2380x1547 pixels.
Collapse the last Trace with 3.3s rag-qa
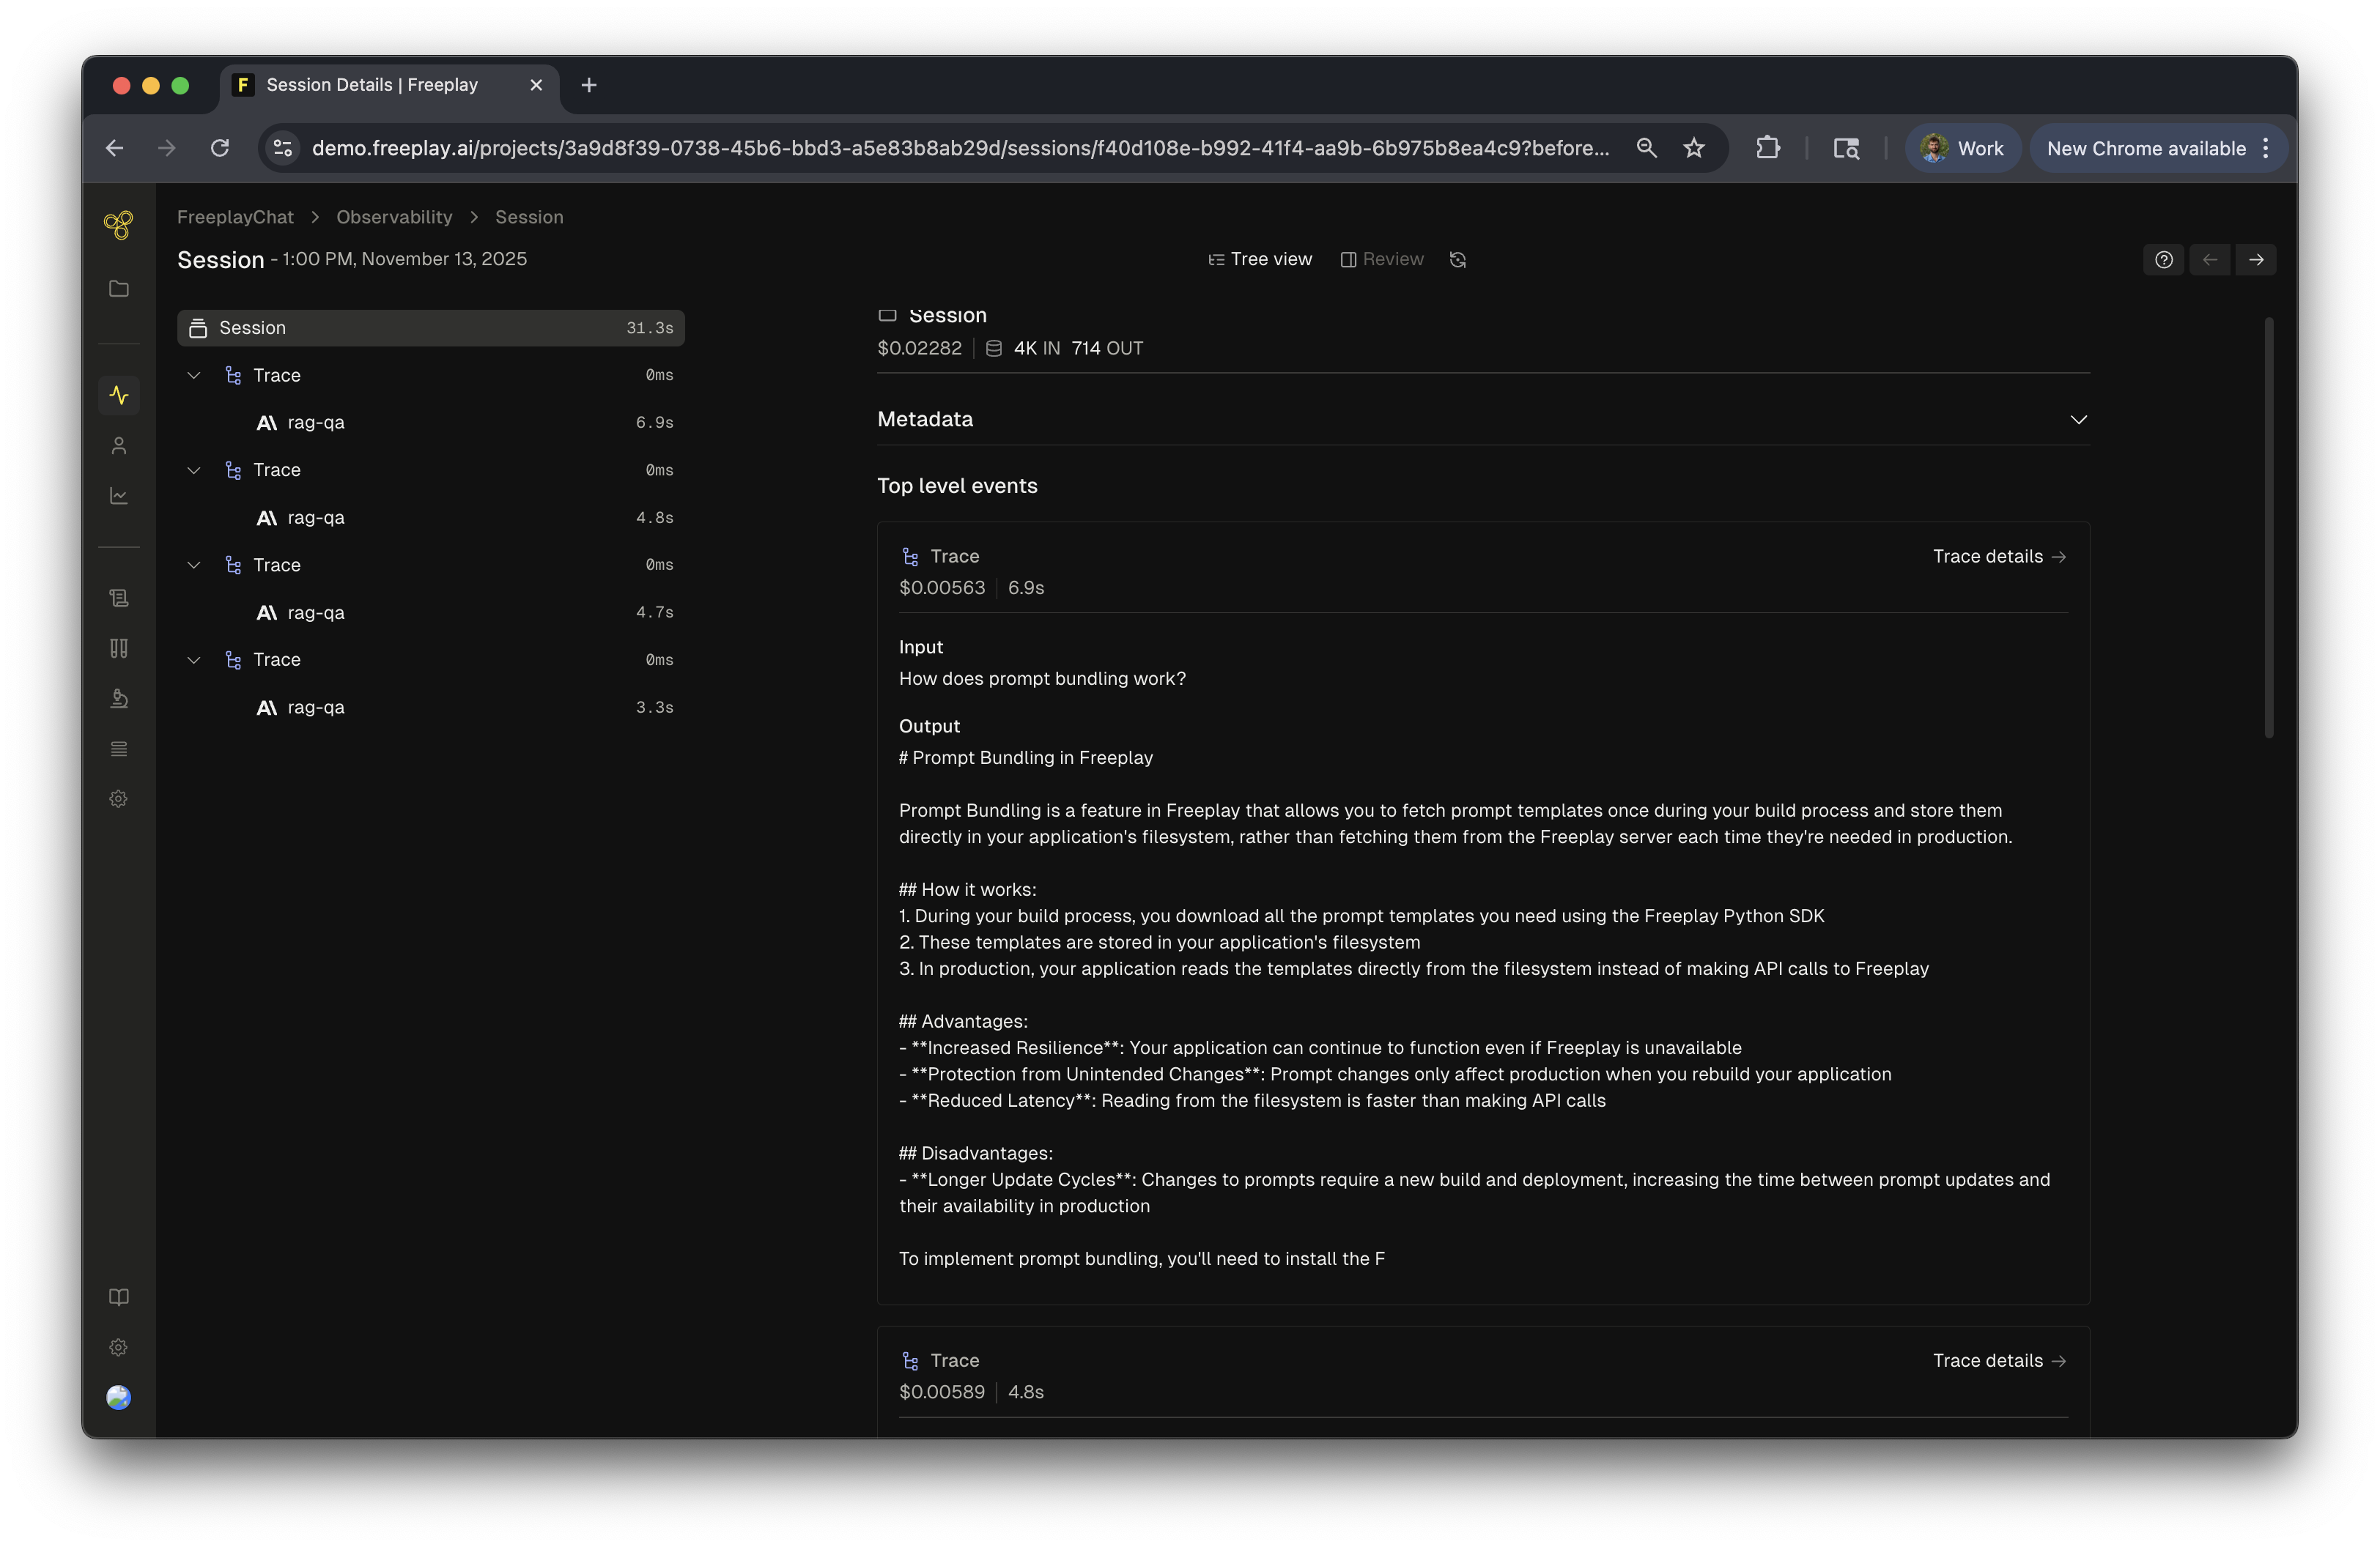tap(194, 659)
